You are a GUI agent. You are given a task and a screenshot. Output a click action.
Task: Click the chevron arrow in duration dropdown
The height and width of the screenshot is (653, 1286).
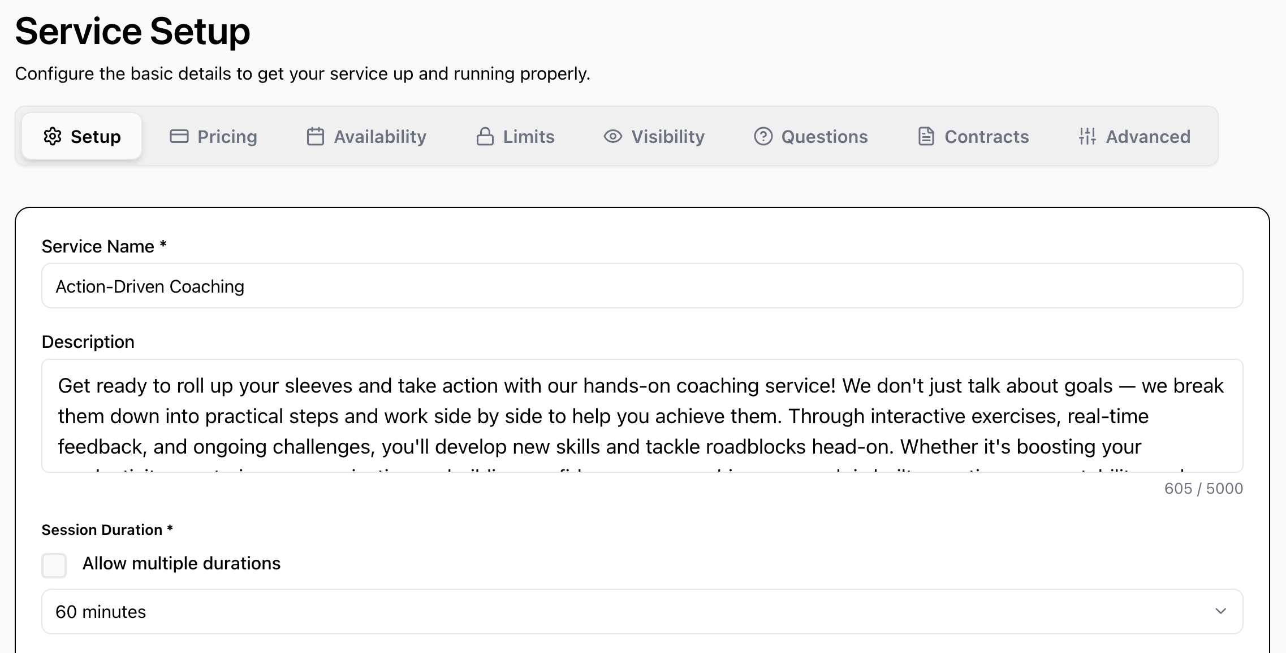pyautogui.click(x=1220, y=611)
